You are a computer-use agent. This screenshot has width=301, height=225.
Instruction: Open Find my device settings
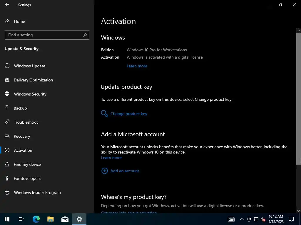tap(27, 164)
